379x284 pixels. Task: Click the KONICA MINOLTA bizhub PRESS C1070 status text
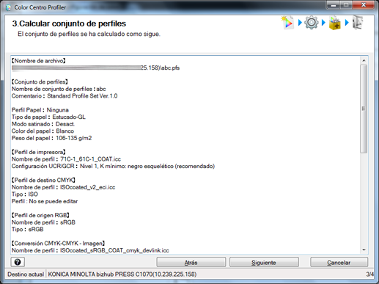[x=122, y=274]
